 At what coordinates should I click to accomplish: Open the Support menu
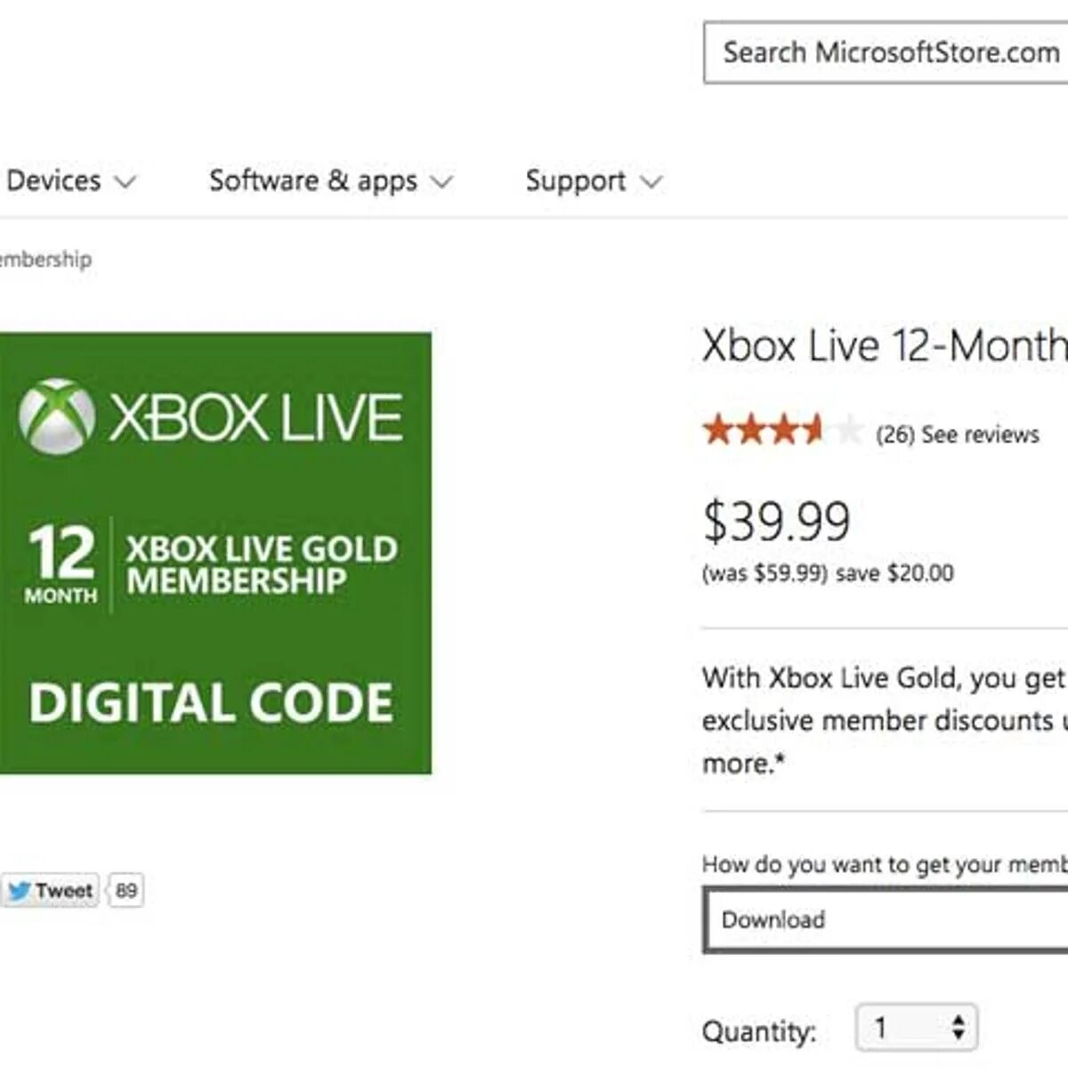[575, 181]
